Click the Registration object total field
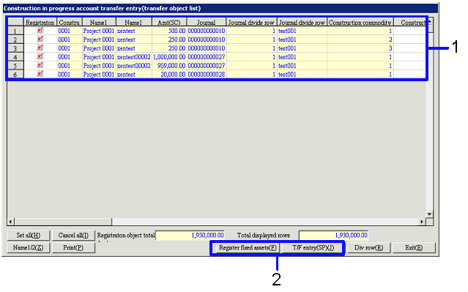The height and width of the screenshot is (292, 468). [190, 236]
